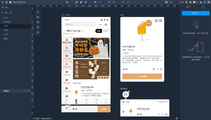
Task: Click the 首页 tab in phone bottom bar
Action: click(x=66, y=101)
